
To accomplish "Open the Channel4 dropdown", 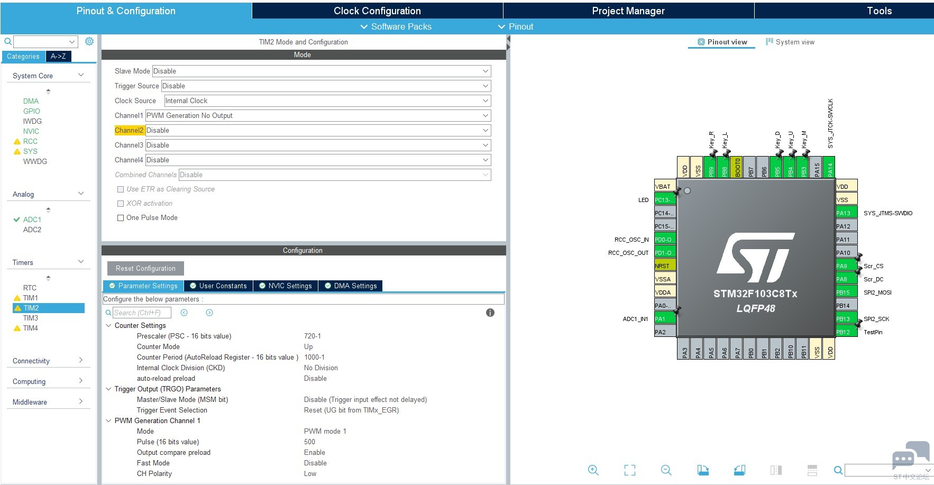I will click(318, 160).
